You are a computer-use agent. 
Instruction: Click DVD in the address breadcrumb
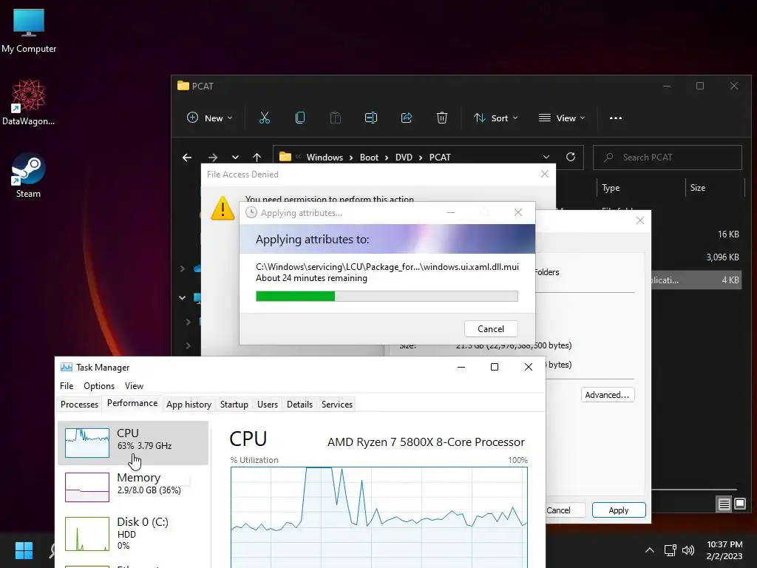tap(404, 158)
